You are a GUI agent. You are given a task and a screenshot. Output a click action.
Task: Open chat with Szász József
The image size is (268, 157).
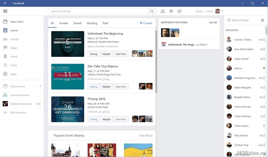tap(245, 59)
